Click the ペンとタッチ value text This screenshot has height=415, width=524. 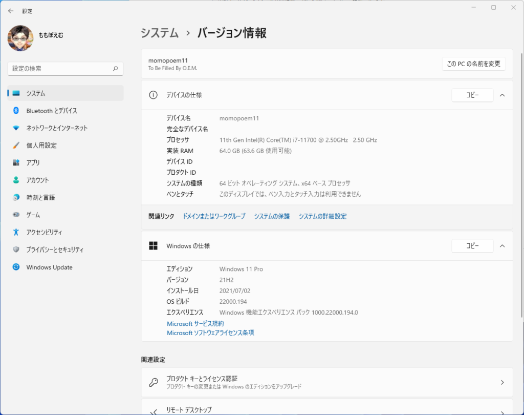(290, 194)
